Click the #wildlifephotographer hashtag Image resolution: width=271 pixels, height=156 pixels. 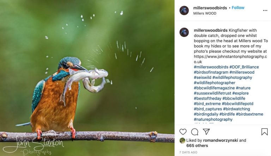point(214,83)
